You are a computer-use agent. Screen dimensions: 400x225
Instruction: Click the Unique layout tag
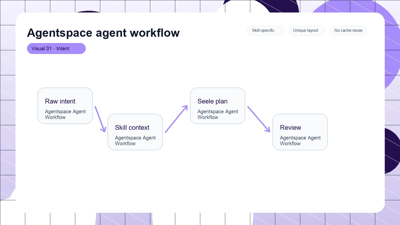click(x=307, y=30)
